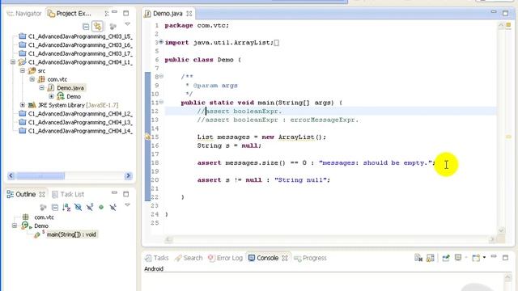The height and width of the screenshot is (291, 518).
Task: Collapse the src folder node
Action: tap(23, 70)
